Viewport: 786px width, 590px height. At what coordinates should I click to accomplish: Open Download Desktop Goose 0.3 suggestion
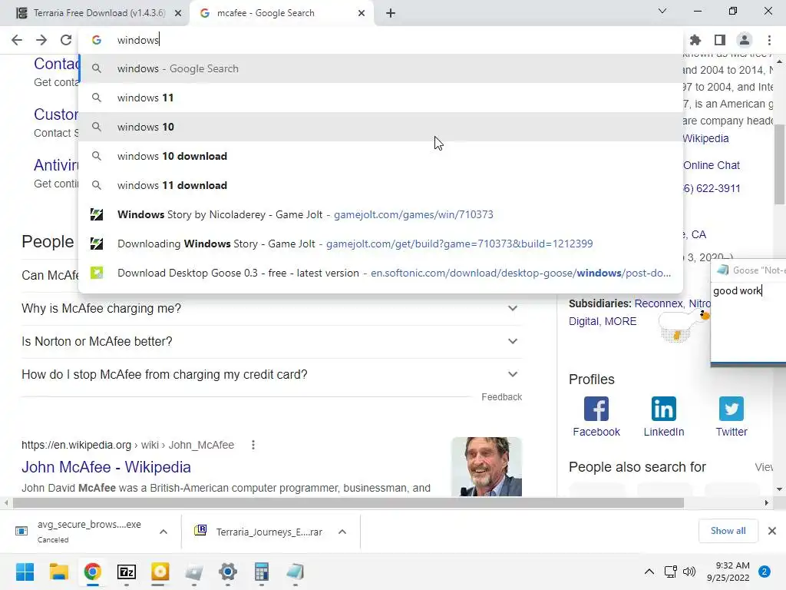tap(381, 273)
